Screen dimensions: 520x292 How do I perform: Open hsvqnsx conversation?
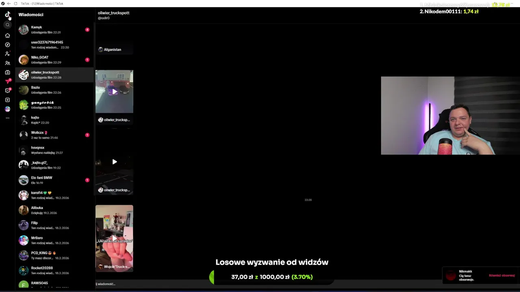(54, 150)
